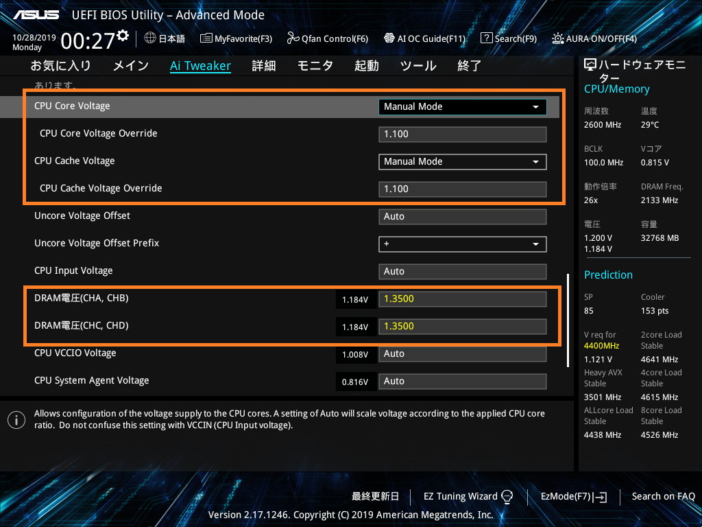This screenshot has height=527, width=702.
Task: Click the EZ Tuning Wizard lightbulb icon
Action: click(507, 496)
